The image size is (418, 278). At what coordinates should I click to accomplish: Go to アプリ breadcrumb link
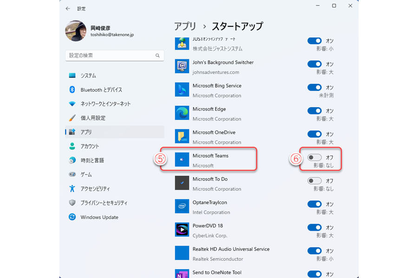185,26
